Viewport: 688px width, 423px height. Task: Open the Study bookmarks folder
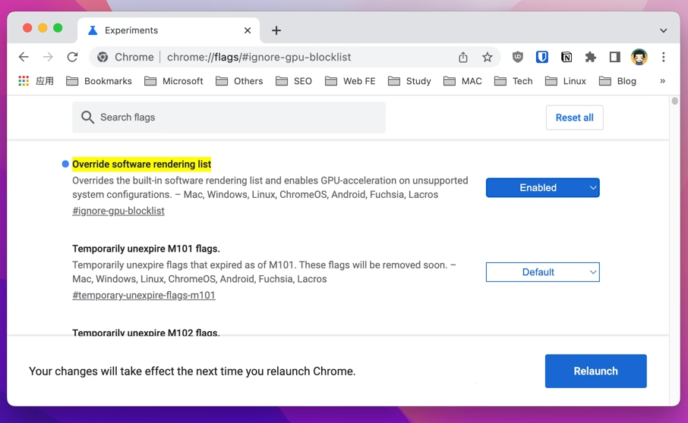410,81
